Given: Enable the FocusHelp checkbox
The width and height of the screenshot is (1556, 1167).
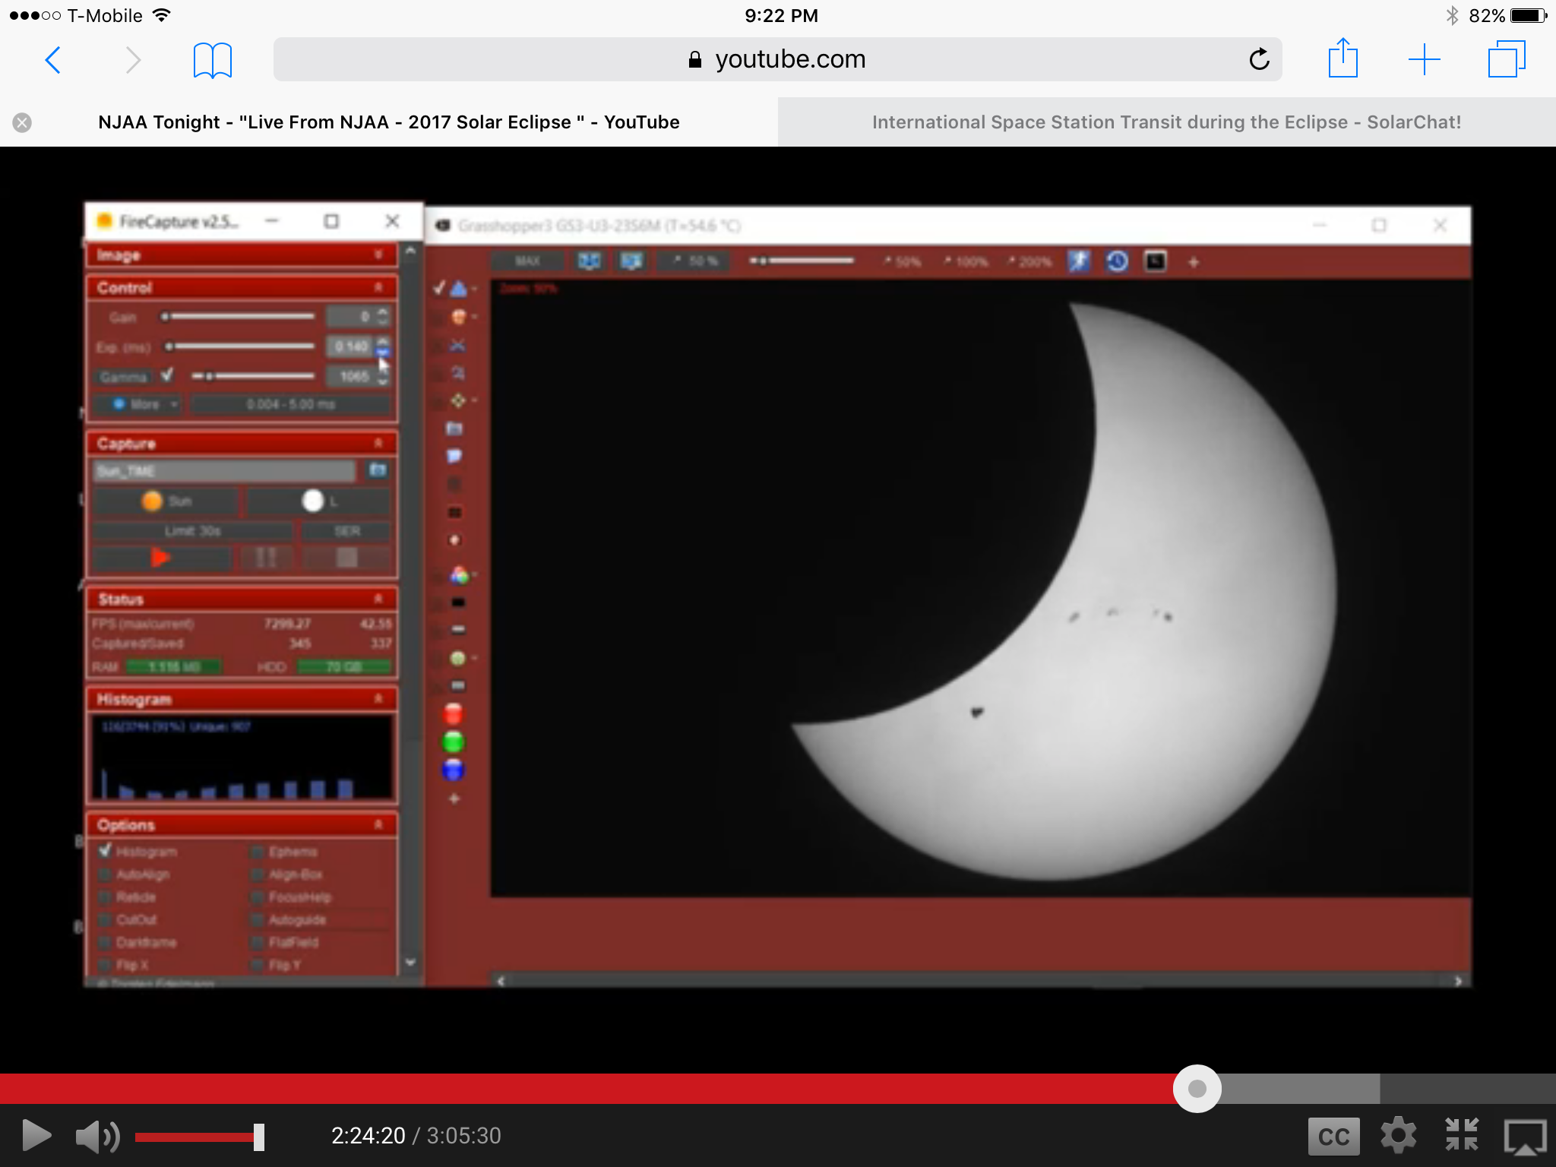Looking at the screenshot, I should click(258, 897).
